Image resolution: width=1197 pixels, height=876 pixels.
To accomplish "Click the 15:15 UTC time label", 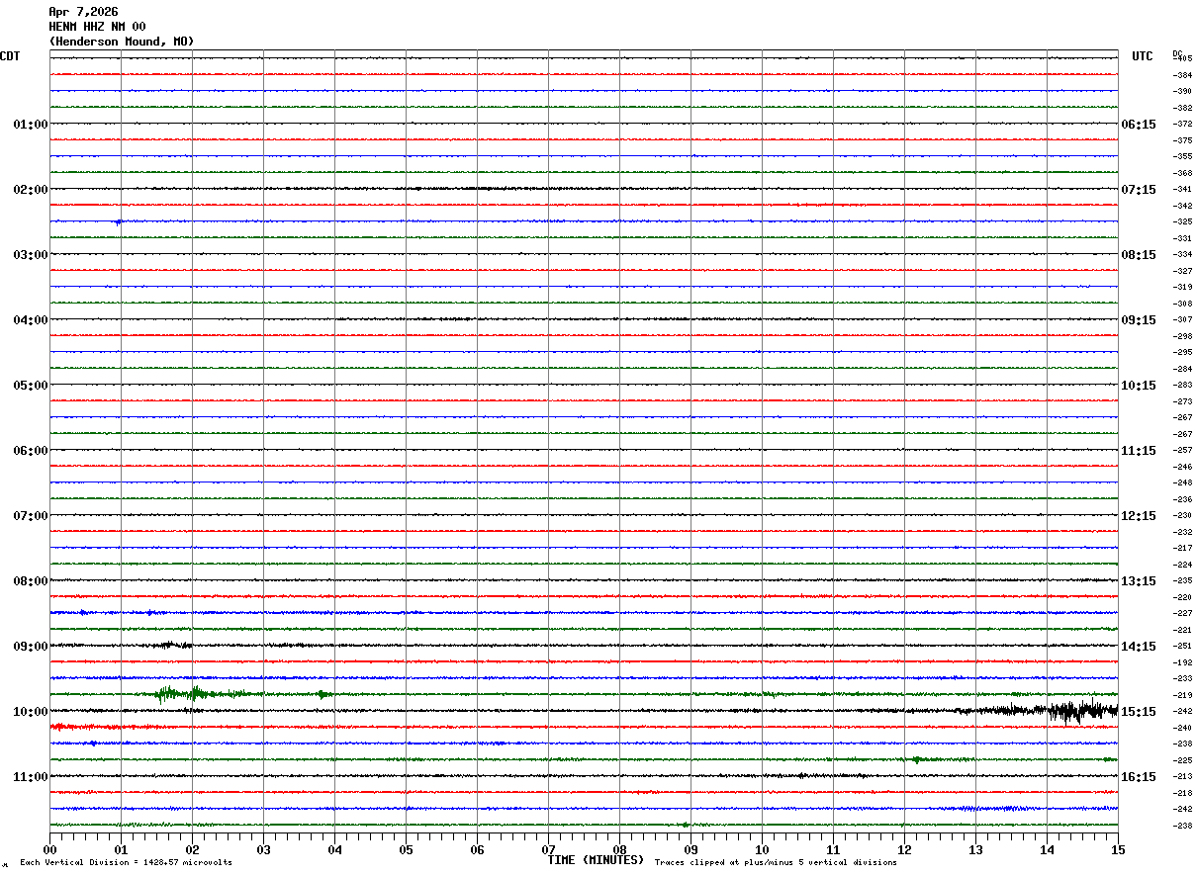I will (1138, 712).
